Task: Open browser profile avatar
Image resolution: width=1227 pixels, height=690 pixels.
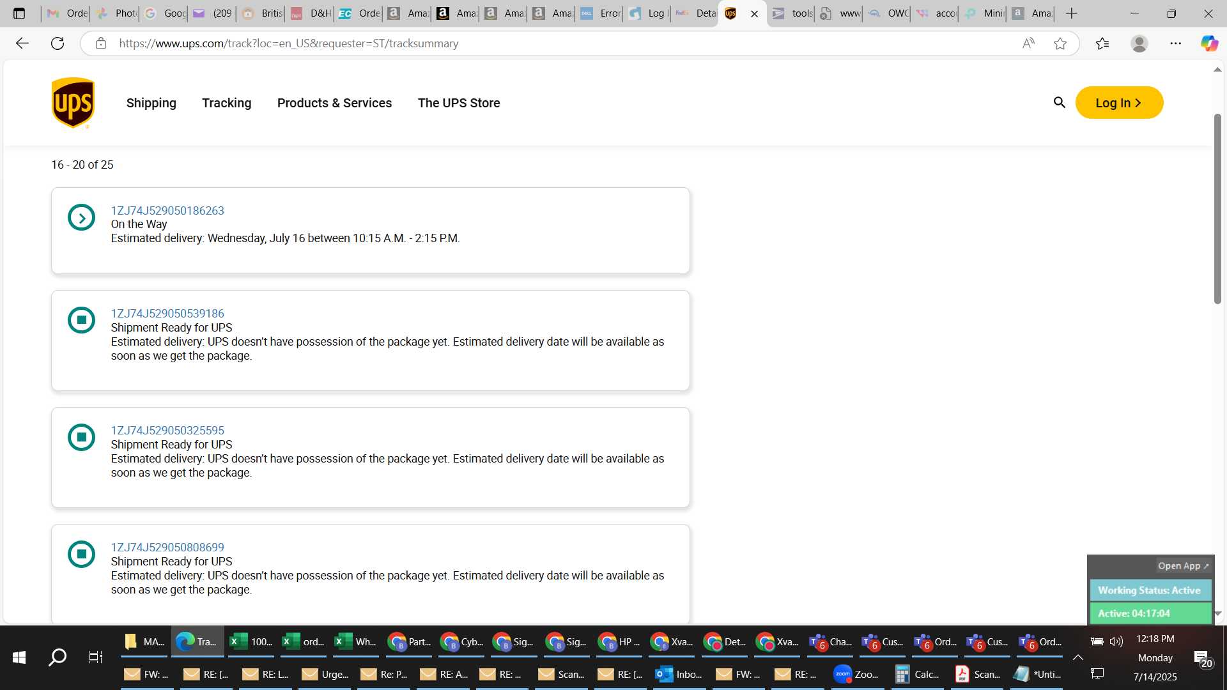Action: tap(1139, 43)
